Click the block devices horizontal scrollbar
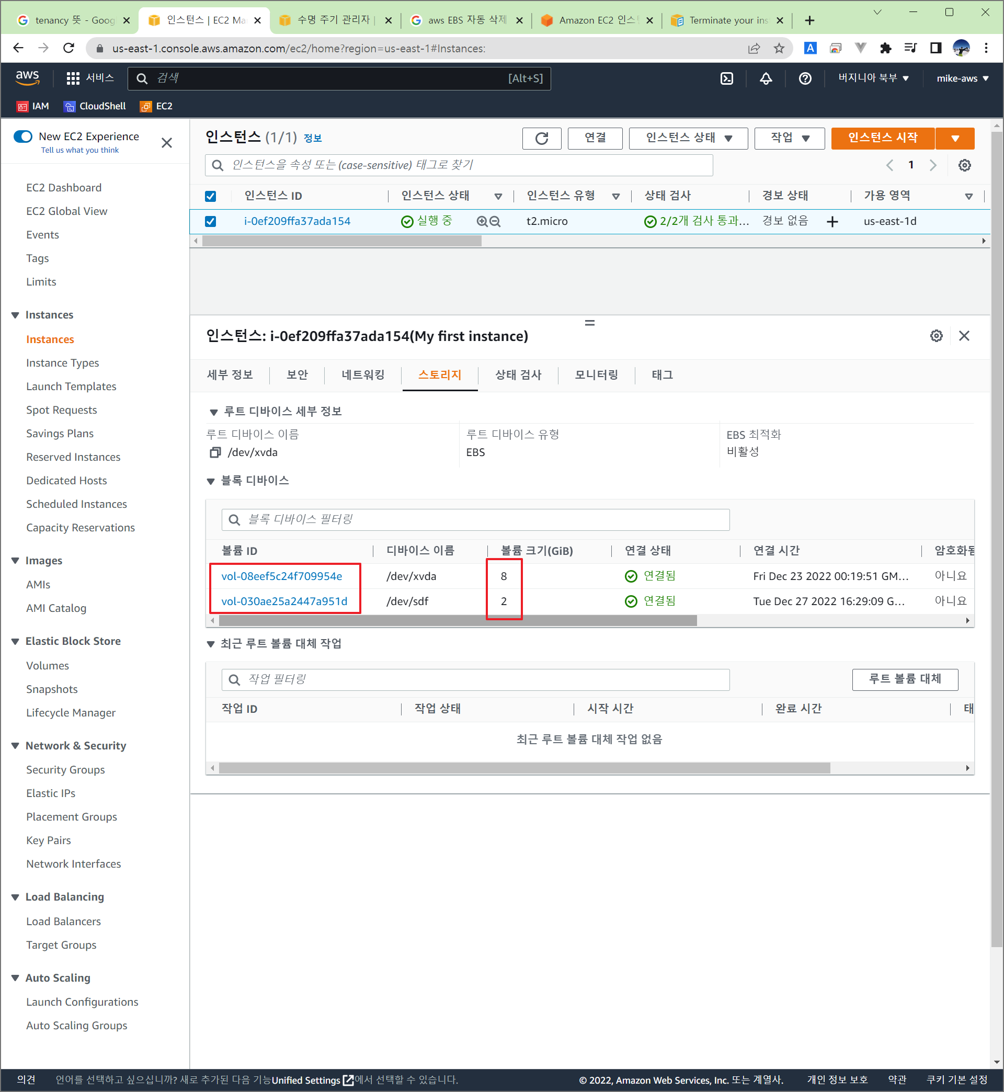 coord(458,620)
